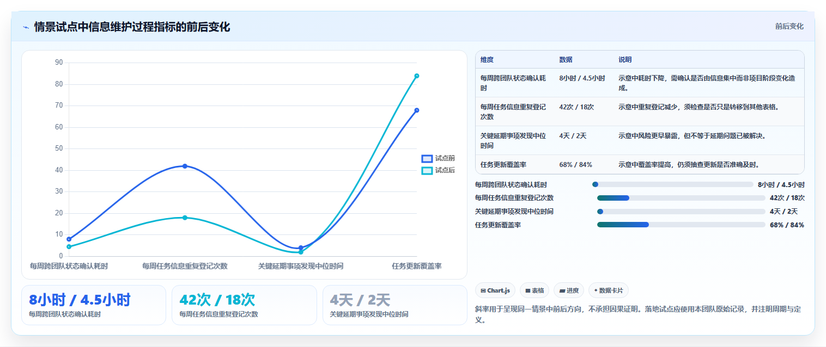The width and height of the screenshot is (826, 347).
Task: Click the y-axis tick label 90
Action: [59, 63]
